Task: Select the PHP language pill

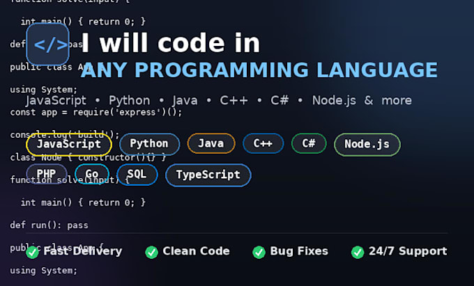Action: click(47, 174)
